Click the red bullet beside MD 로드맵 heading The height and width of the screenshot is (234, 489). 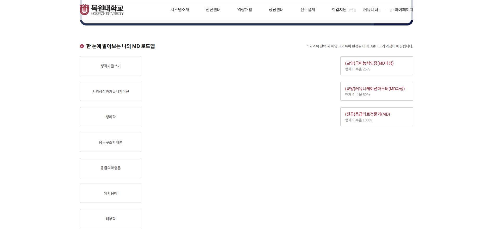pyautogui.click(x=82, y=46)
